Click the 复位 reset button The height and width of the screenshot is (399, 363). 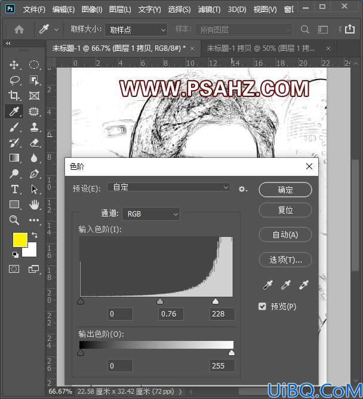coord(285,210)
